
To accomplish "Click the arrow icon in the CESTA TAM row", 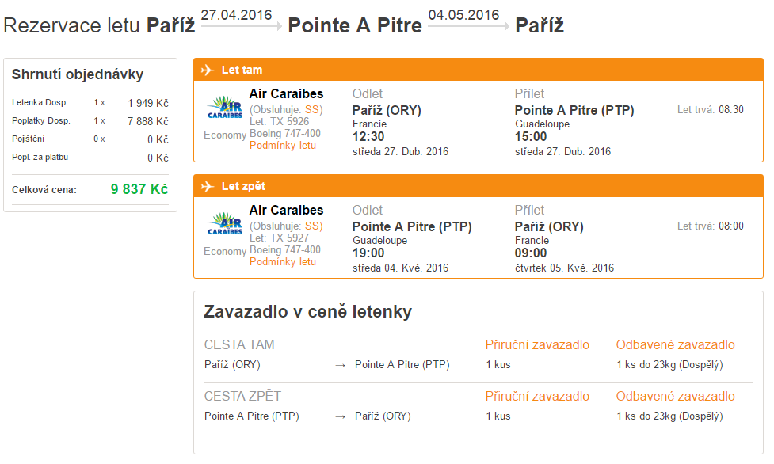I will point(340,365).
